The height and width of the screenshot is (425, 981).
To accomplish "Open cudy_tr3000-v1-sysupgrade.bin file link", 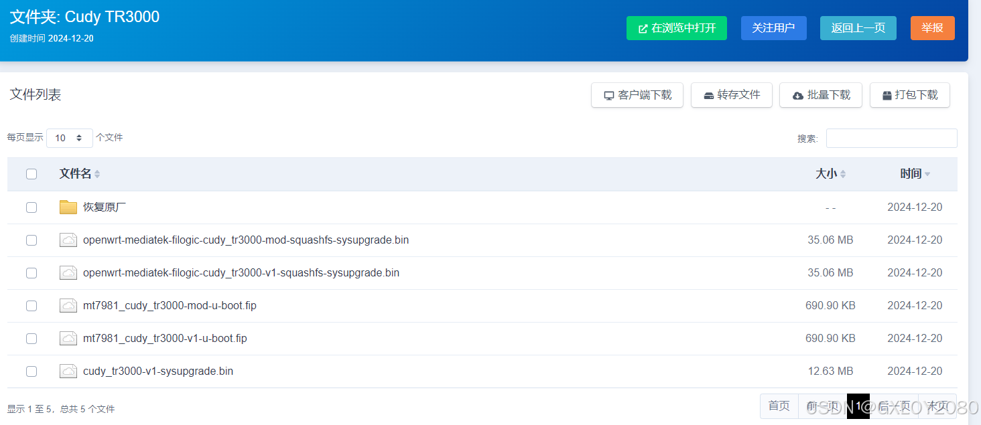I will [158, 371].
